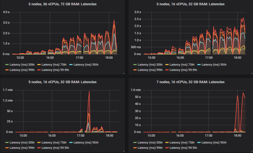Click the tallest spike in the 5 nodes graph

89,92
